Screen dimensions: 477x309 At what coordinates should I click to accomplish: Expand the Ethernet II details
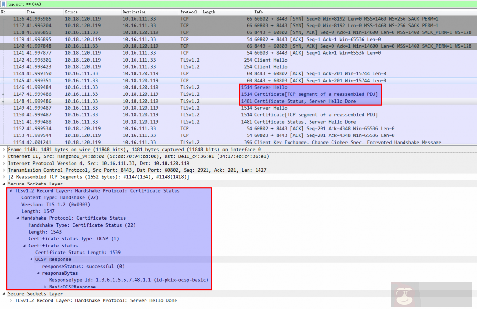pos(4,156)
